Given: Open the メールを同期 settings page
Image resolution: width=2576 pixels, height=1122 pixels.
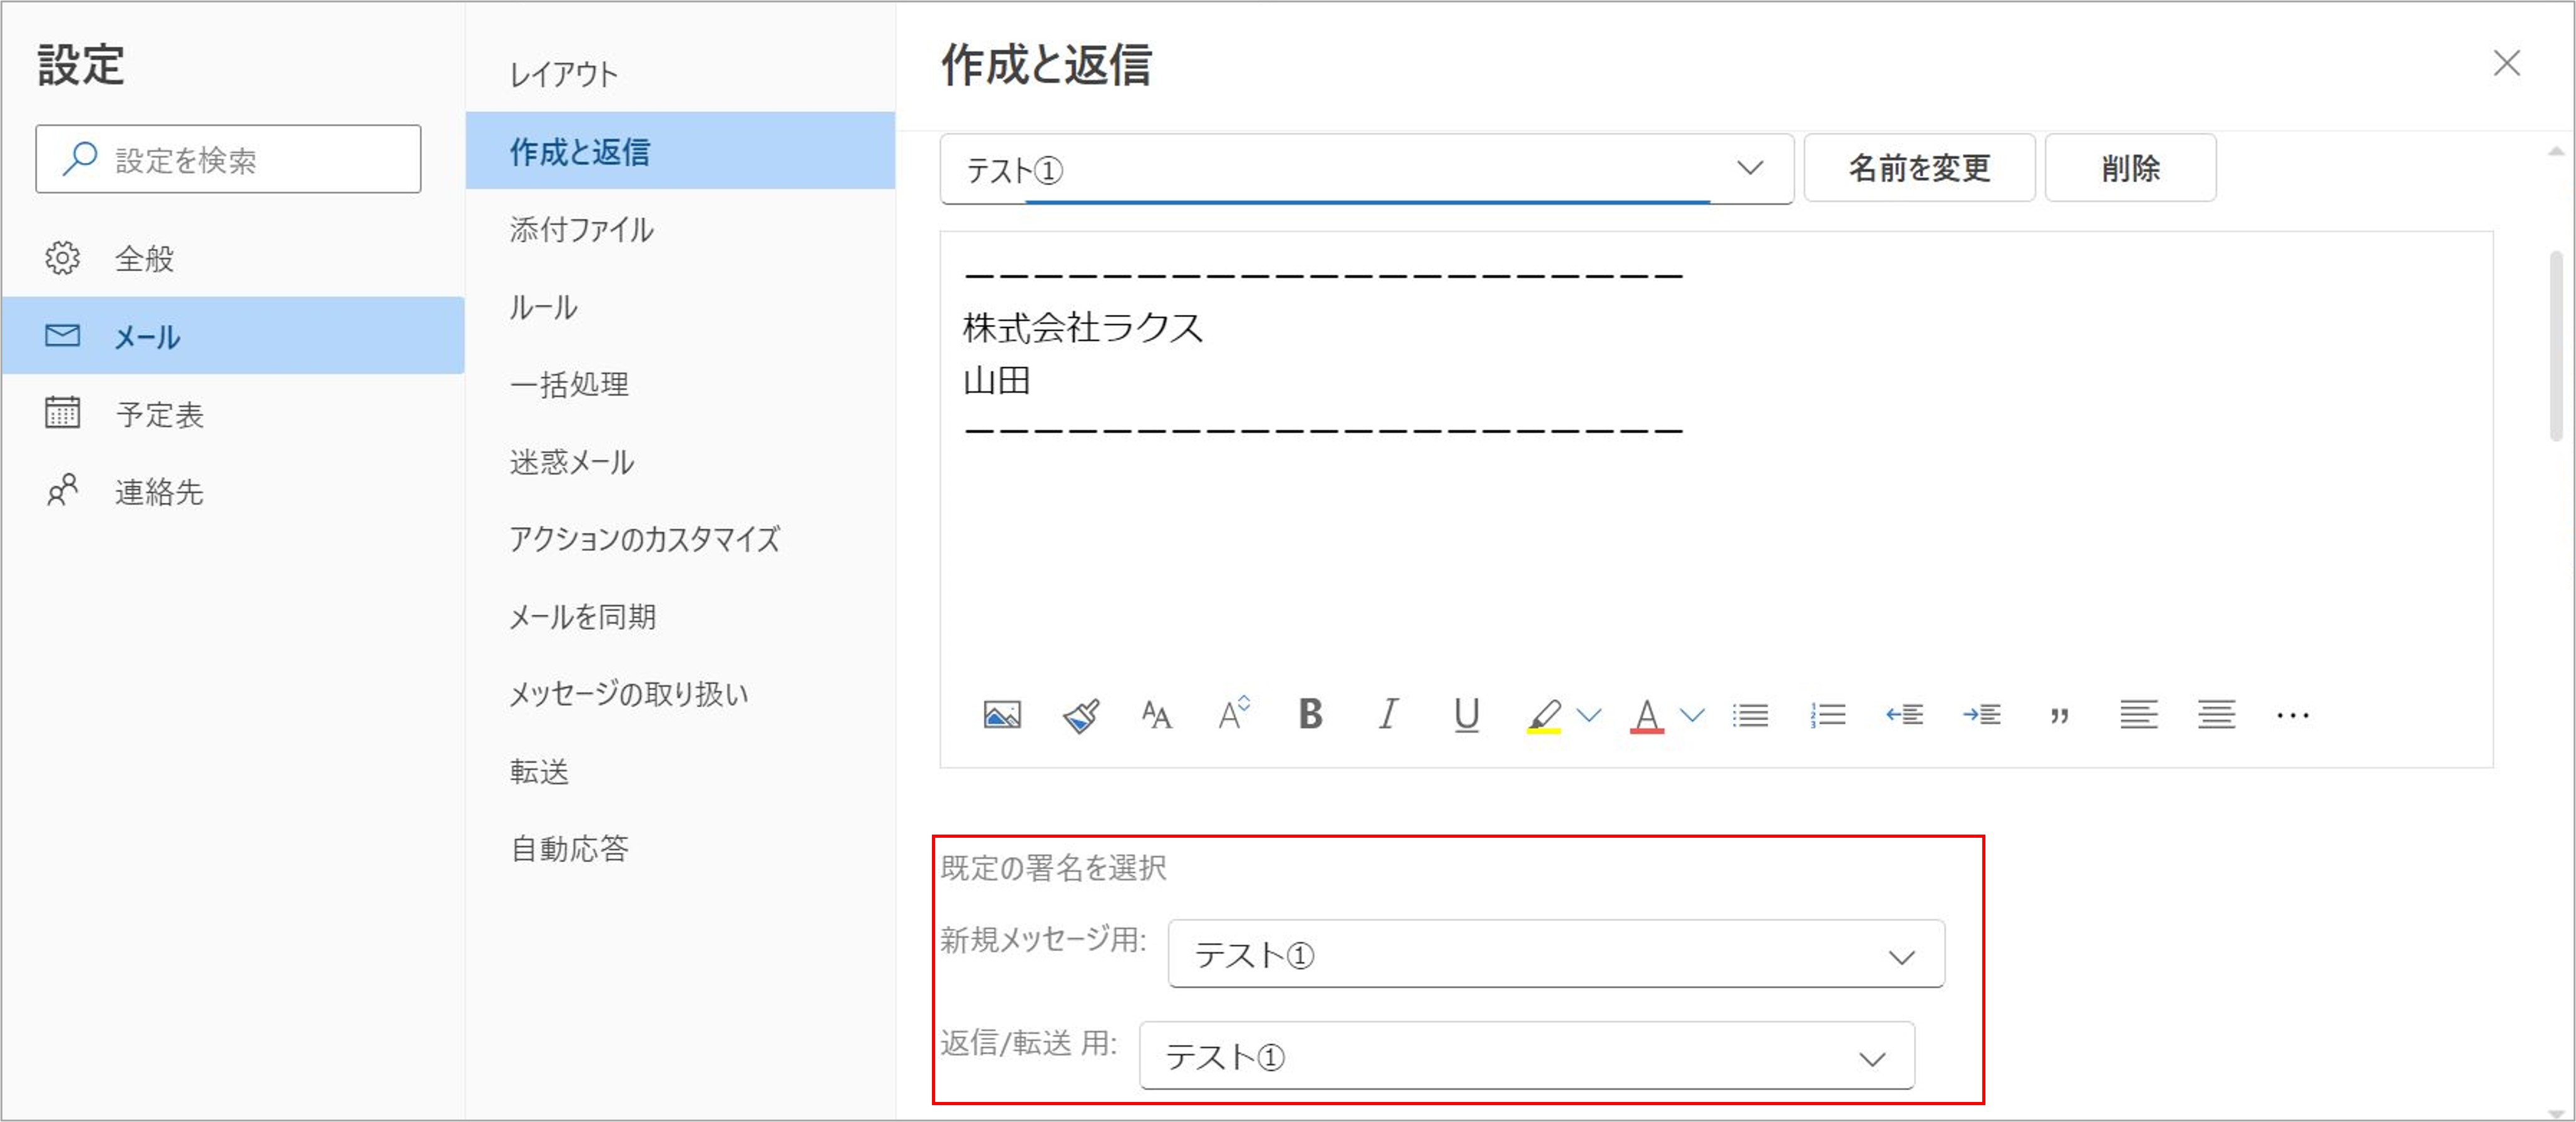Looking at the screenshot, I should point(680,616).
